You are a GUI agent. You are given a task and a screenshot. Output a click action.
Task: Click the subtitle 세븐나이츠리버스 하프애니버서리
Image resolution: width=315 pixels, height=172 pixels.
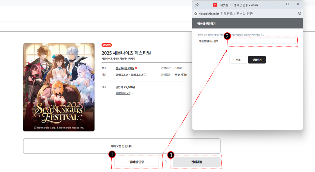[x=118, y=59]
